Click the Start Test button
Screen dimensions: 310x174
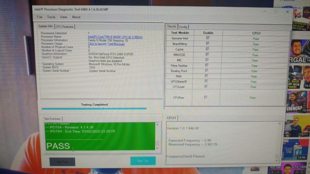tap(143, 161)
